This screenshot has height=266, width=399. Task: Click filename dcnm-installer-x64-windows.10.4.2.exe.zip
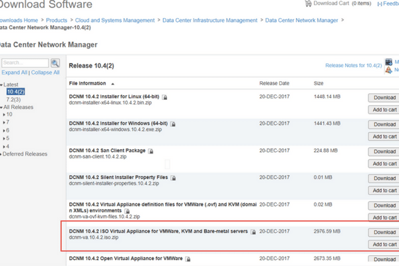(x=115, y=130)
